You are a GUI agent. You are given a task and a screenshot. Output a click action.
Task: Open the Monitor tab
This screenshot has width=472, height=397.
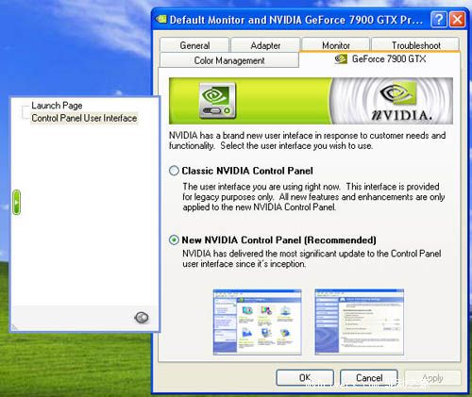[x=335, y=45]
